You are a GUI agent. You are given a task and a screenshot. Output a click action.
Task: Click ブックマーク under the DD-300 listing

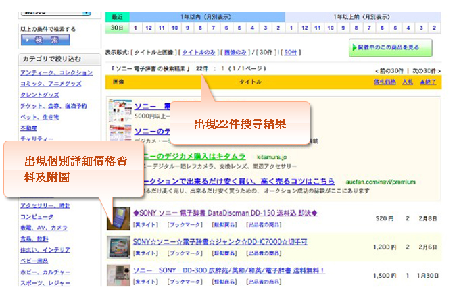(x=185, y=282)
